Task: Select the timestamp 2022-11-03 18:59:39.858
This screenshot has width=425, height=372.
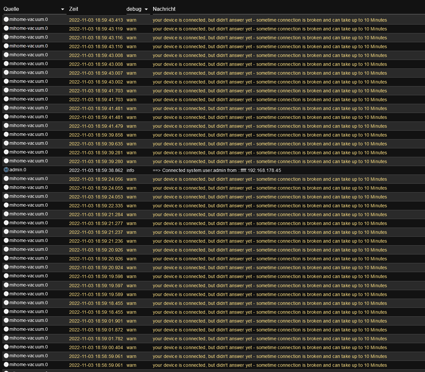Action: coord(96,135)
